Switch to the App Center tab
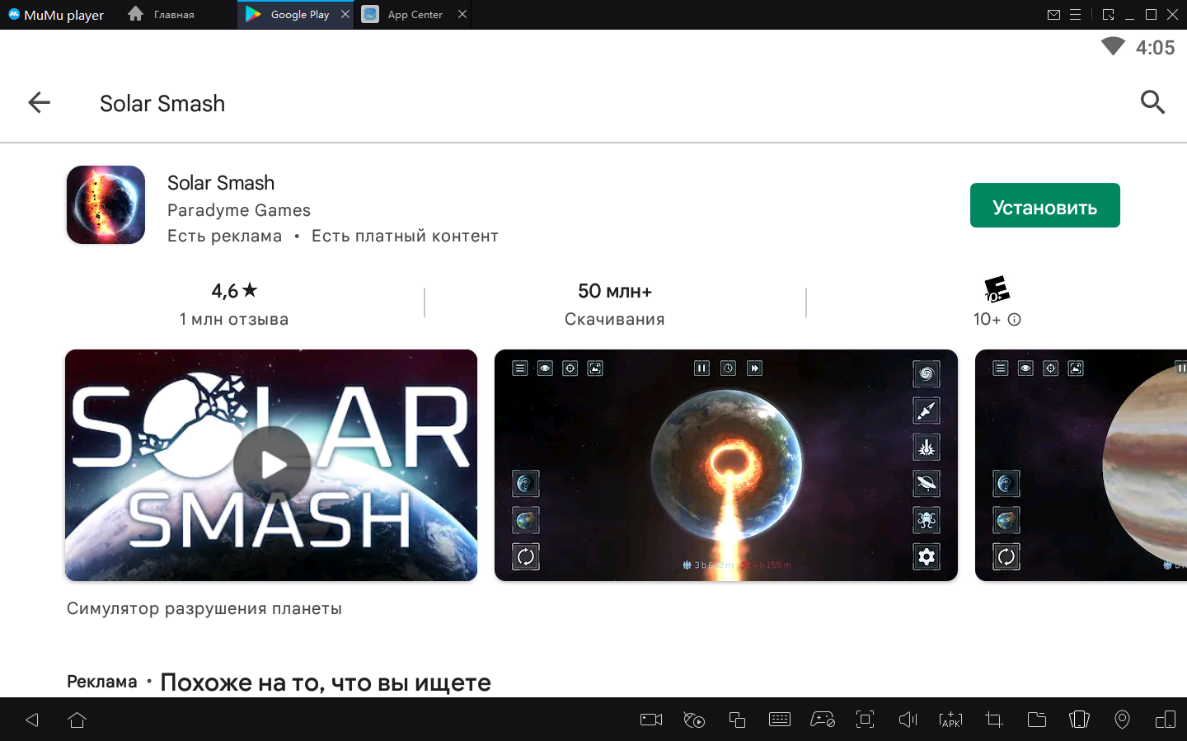 coord(415,15)
